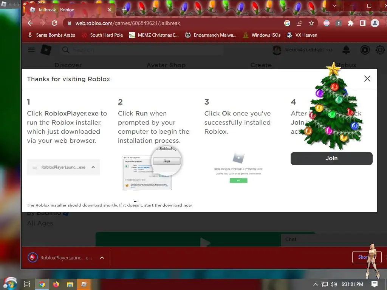
Task: Open the Chrome profile avatar menu
Action: pyautogui.click(x=375, y=23)
